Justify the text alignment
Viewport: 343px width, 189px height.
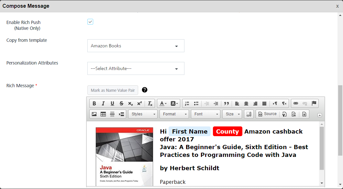(x=264, y=103)
